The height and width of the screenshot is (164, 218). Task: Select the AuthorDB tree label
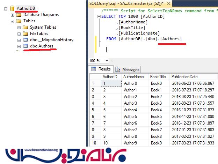26,8
